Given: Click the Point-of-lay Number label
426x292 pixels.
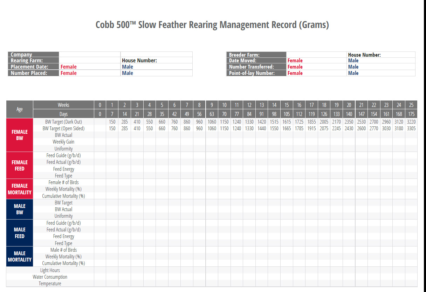Looking at the screenshot, I should 252,73.
